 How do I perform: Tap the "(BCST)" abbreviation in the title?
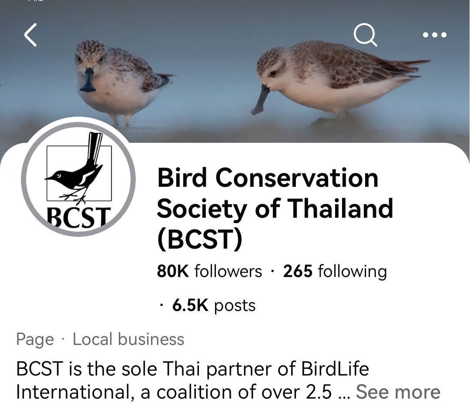point(199,239)
